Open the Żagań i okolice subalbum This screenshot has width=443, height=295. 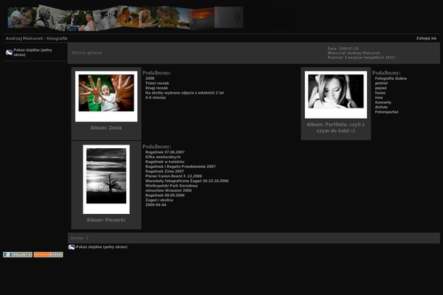tap(159, 200)
